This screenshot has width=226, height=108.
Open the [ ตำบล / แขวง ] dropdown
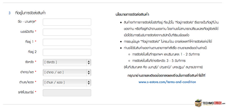pos(67,82)
